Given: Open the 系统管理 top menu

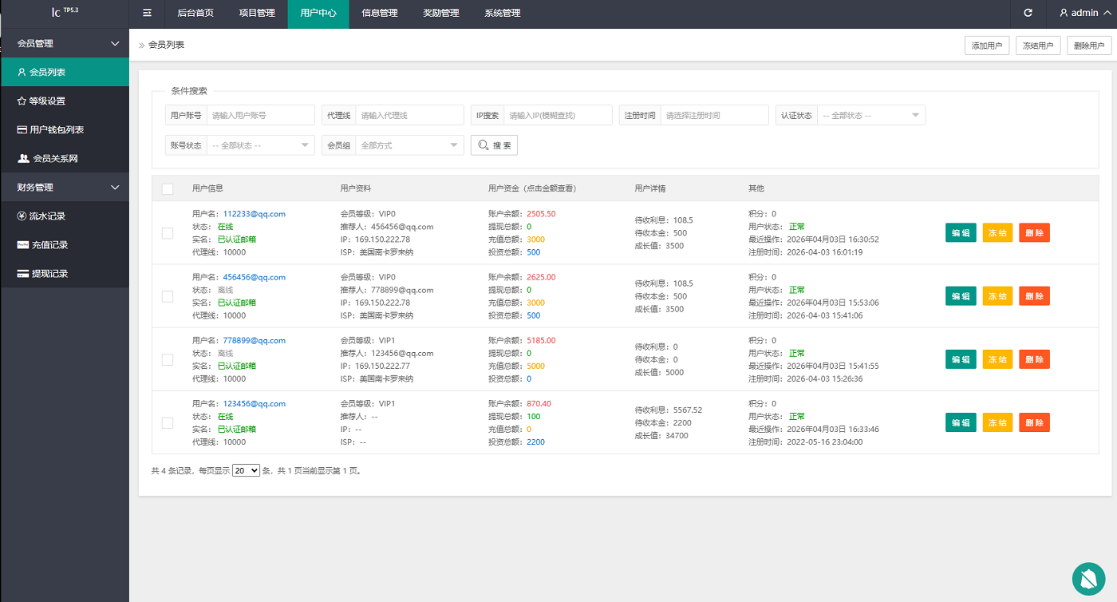Looking at the screenshot, I should (502, 14).
